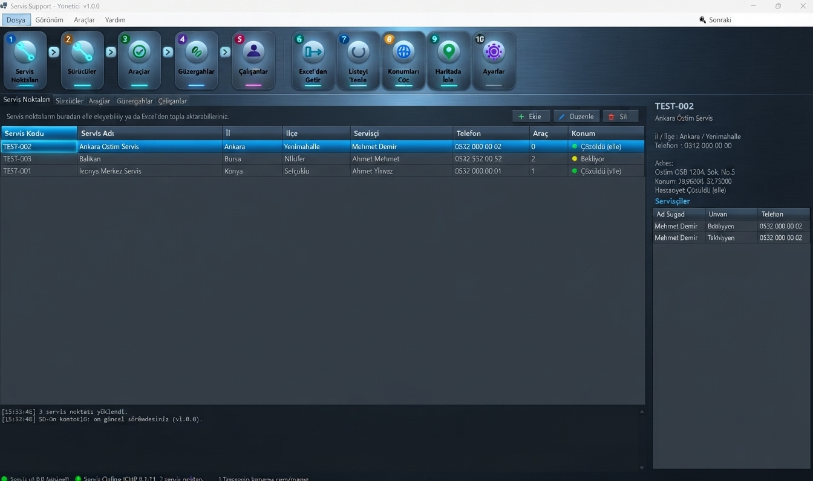Click the arrow after Güzergahlar step
Screen dimensions: 813x481
coord(225,53)
